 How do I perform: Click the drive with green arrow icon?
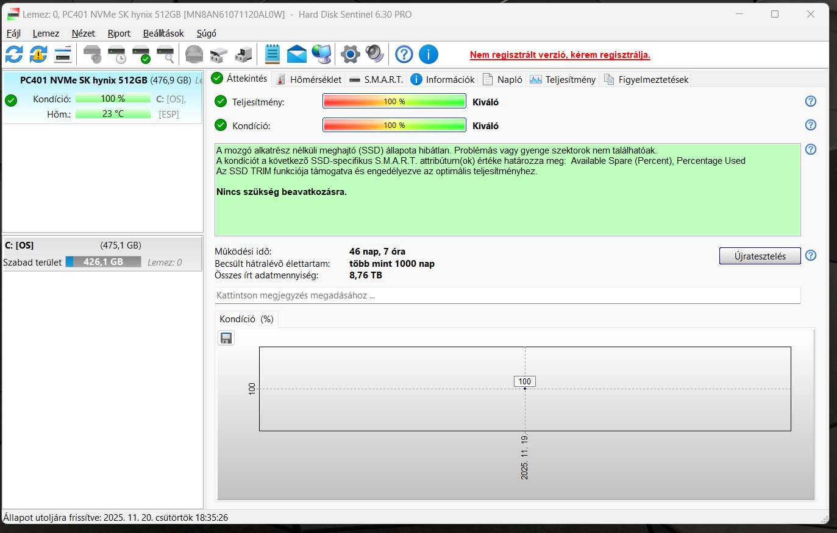pyautogui.click(x=243, y=54)
